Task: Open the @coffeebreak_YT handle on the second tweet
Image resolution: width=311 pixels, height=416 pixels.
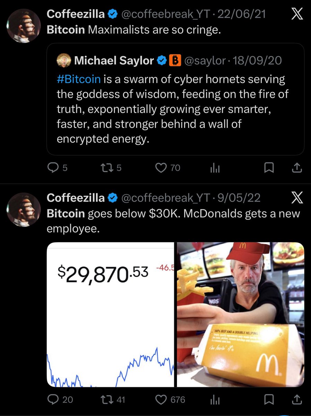Action: coord(166,198)
